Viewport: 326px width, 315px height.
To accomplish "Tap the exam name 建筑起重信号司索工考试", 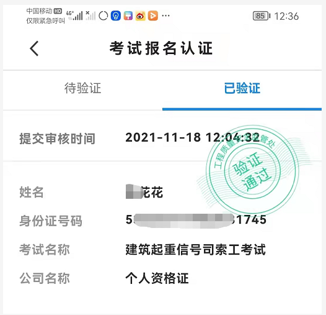I will pos(195,250).
